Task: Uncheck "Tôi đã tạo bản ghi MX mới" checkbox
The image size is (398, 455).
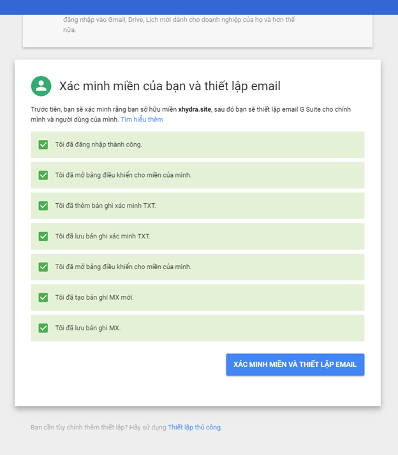Action: [x=43, y=297]
